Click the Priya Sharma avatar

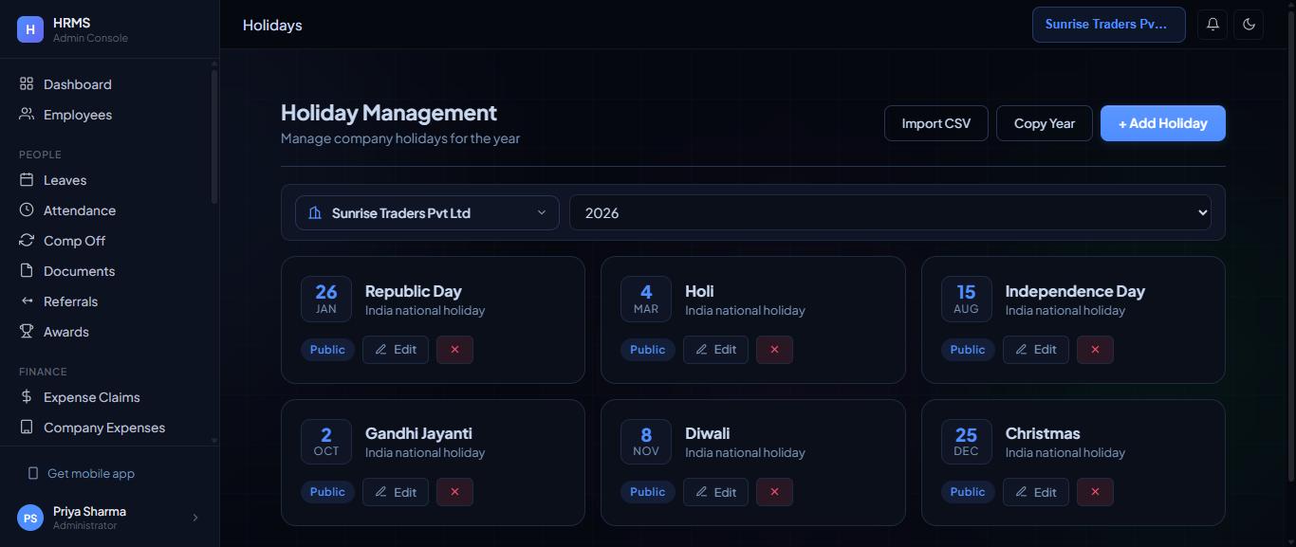pos(30,518)
